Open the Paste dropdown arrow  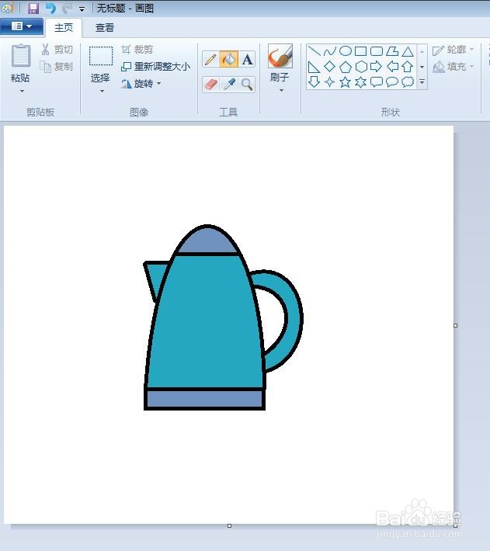click(x=22, y=92)
